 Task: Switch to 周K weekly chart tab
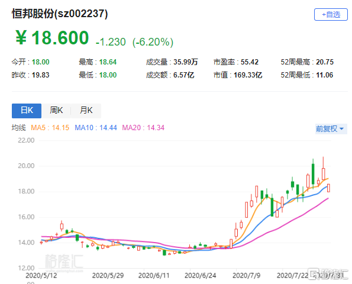[x=56, y=111]
